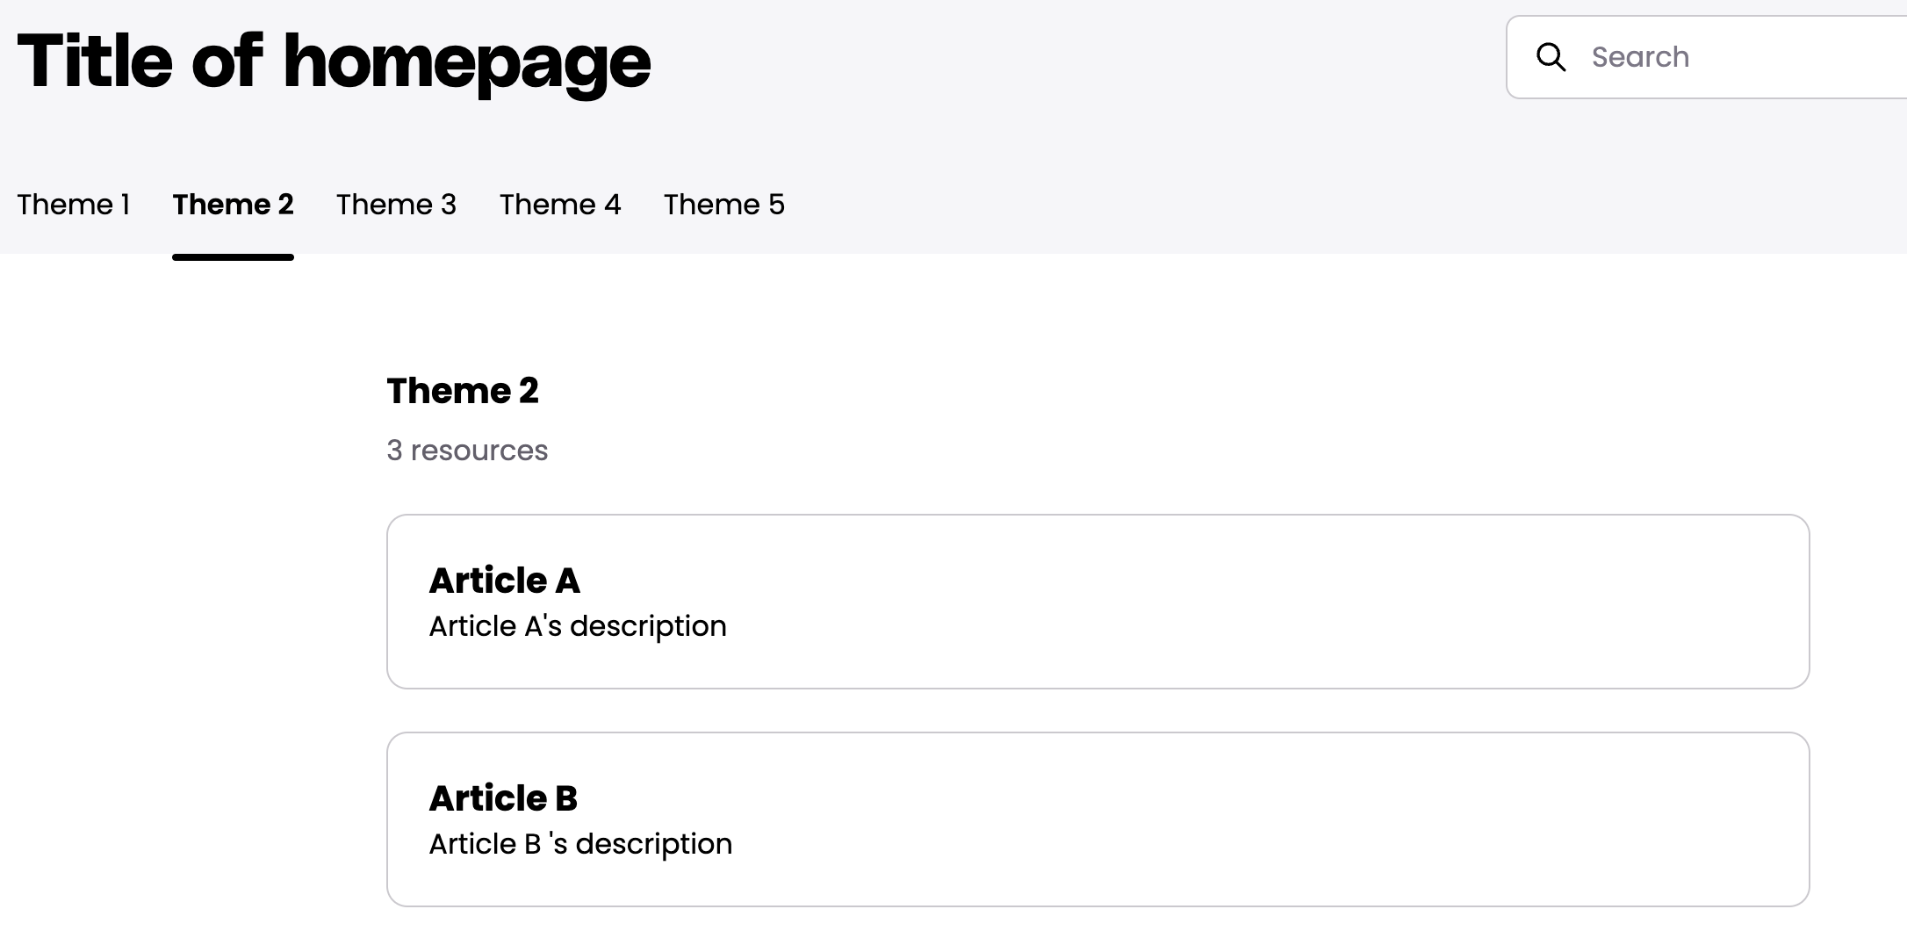
Task: Show the Theme 5 tab
Action: (724, 205)
